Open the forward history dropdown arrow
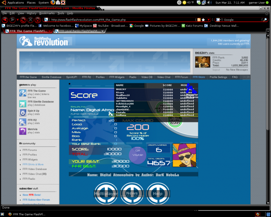The image size is (271, 217). point(17,20)
